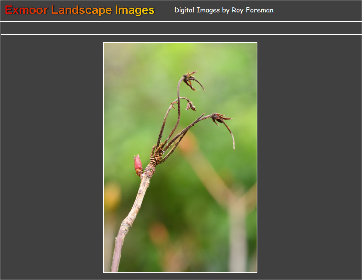The width and height of the screenshot is (362, 280).
Task: Click the yellow word 'Images' in the title
Action: (x=135, y=11)
